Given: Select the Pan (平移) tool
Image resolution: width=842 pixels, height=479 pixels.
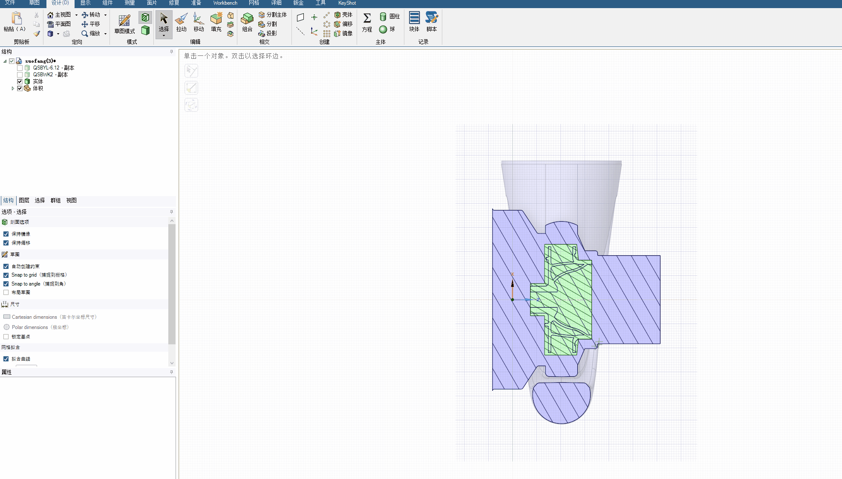Looking at the screenshot, I should coord(91,24).
